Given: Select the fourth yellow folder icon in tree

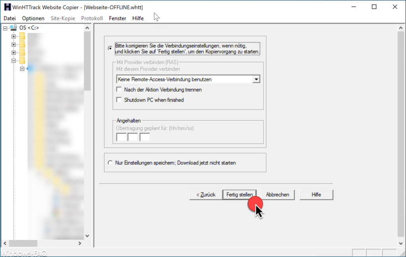Looking at the screenshot, I should tap(22, 60).
